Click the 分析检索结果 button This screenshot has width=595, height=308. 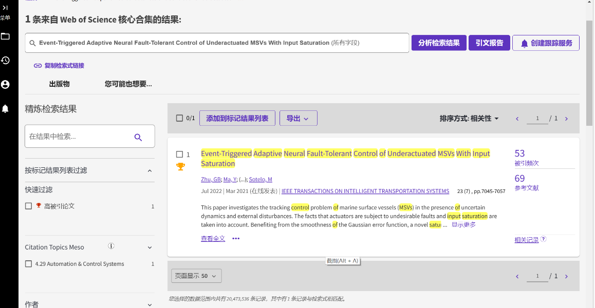[x=438, y=43]
